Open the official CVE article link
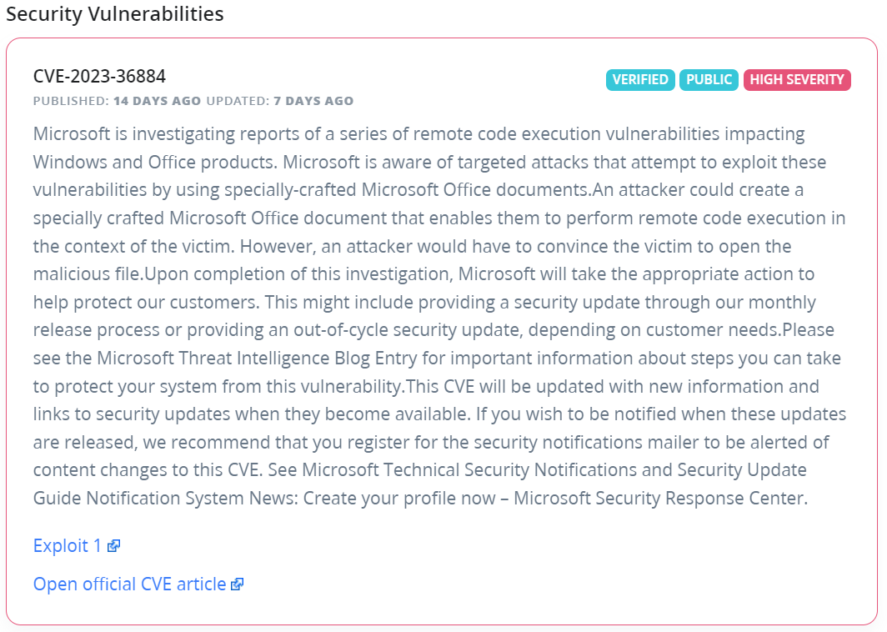Viewport: 887px width, 632px height. 129,584
